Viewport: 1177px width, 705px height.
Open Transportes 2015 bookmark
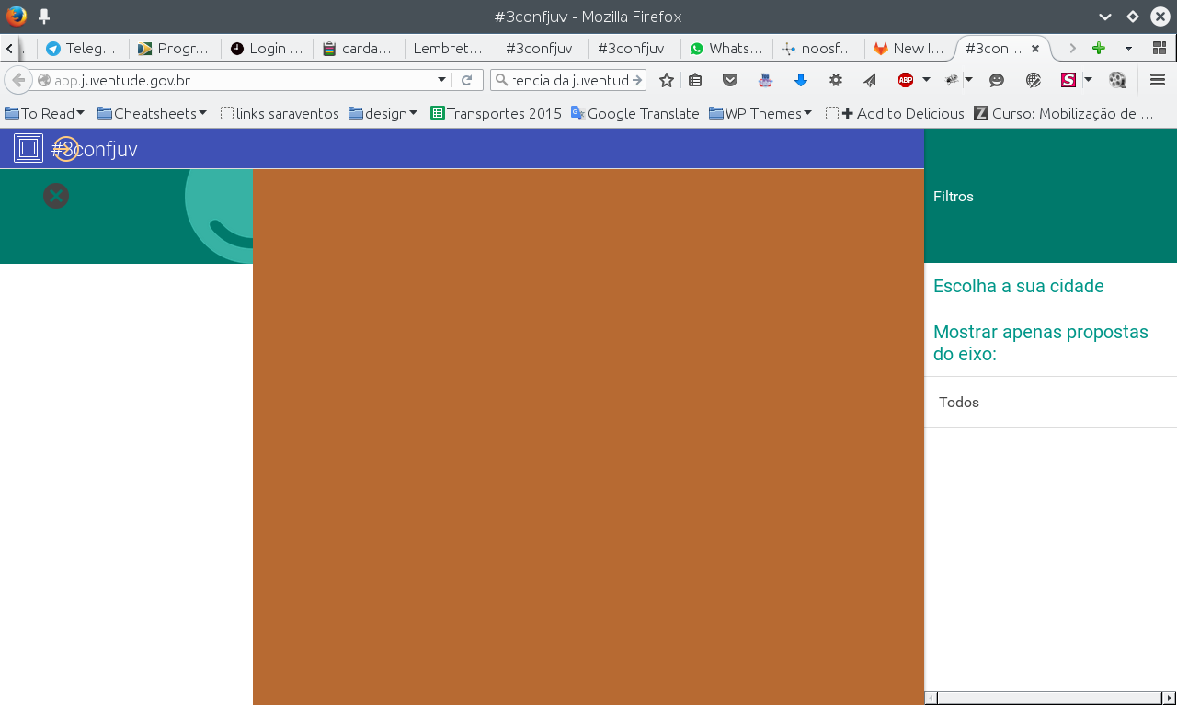pos(496,113)
